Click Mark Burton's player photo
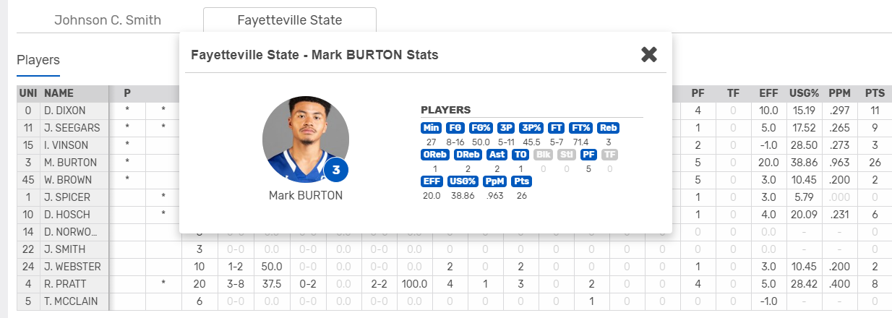The image size is (892, 318). (306, 138)
